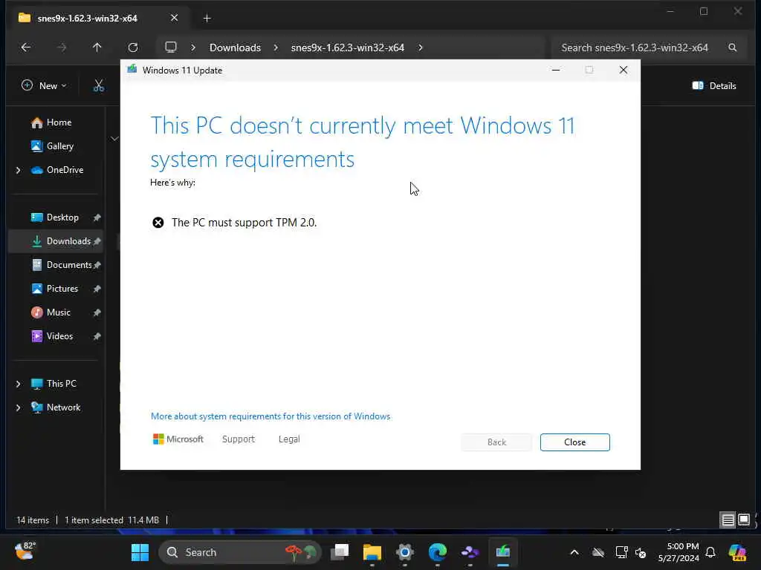Open notifications bell in taskbar

click(x=710, y=552)
